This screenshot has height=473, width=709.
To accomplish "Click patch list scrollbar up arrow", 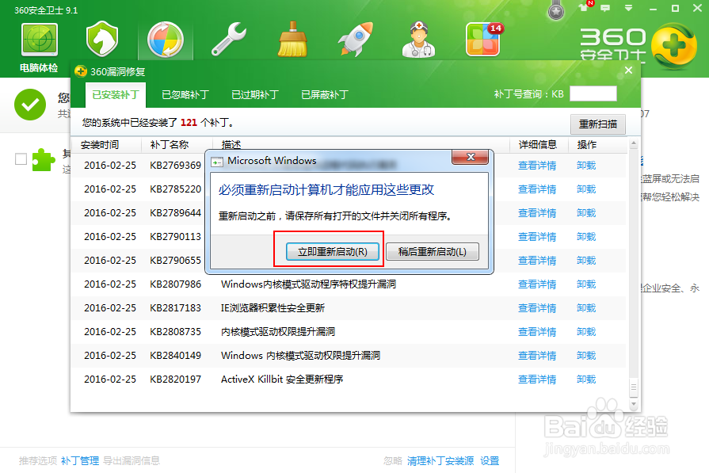I will (634, 143).
